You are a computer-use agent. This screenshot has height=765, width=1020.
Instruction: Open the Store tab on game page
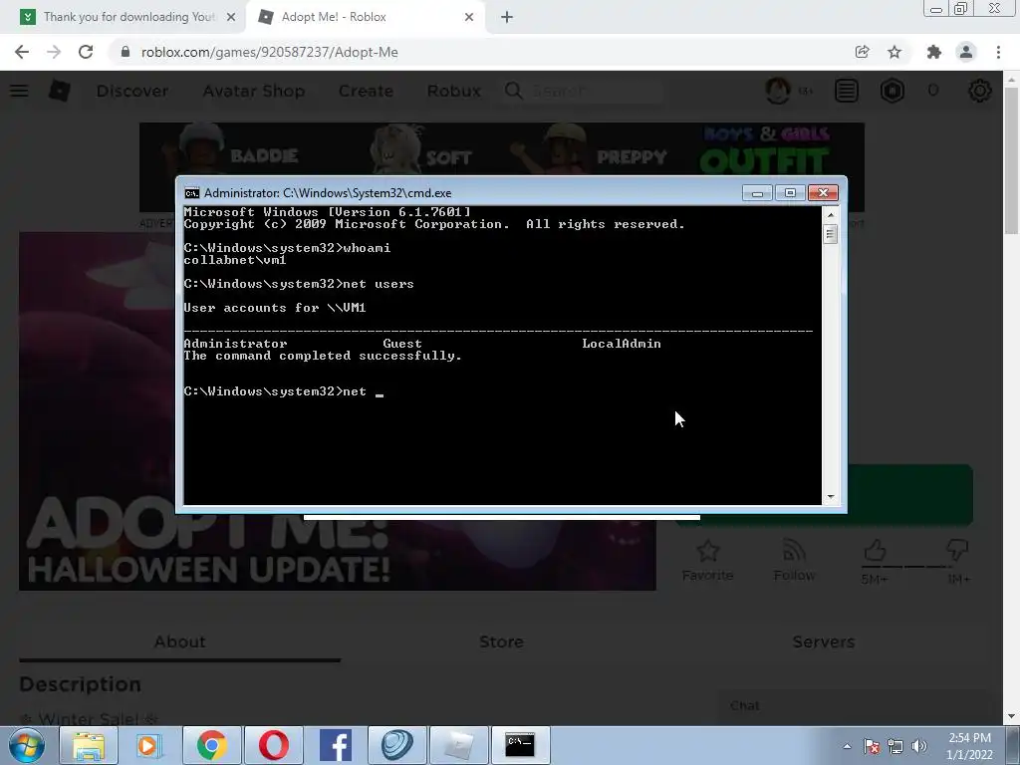click(x=501, y=641)
